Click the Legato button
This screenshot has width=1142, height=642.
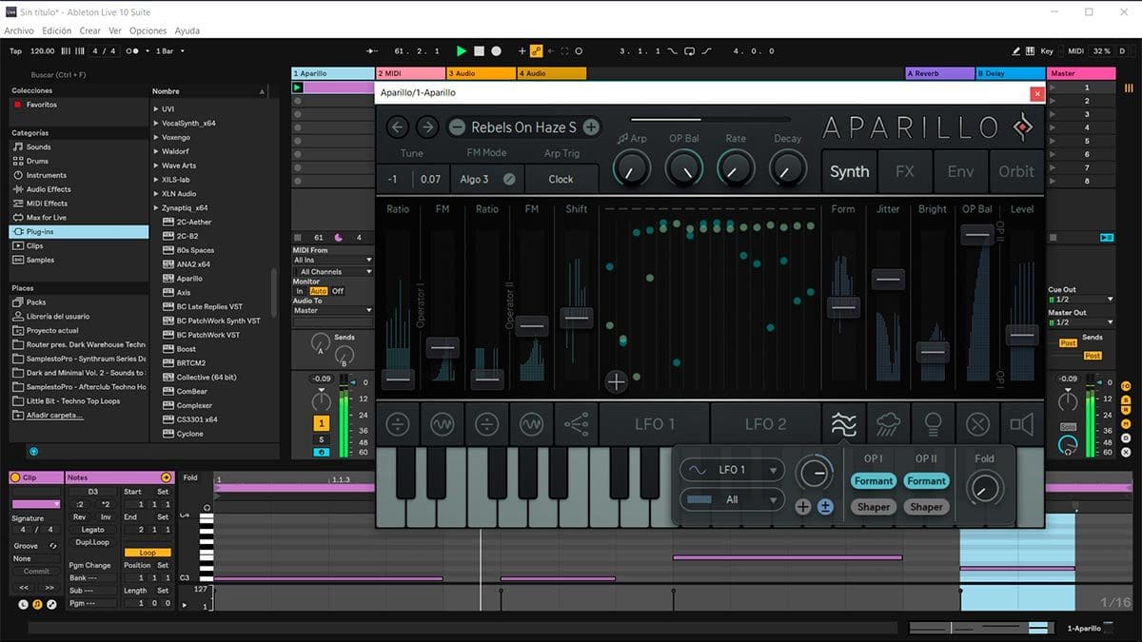tap(92, 530)
